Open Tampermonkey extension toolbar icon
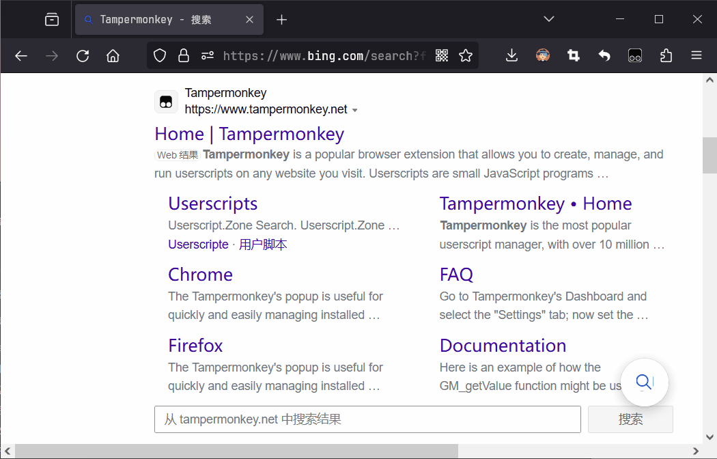Screen dimensions: 717x459 pos(634,56)
